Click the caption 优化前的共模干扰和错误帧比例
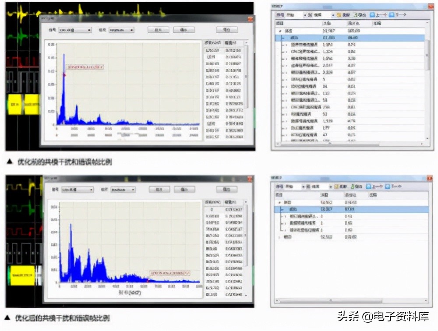The height and width of the screenshot is (331, 438). 65,162
